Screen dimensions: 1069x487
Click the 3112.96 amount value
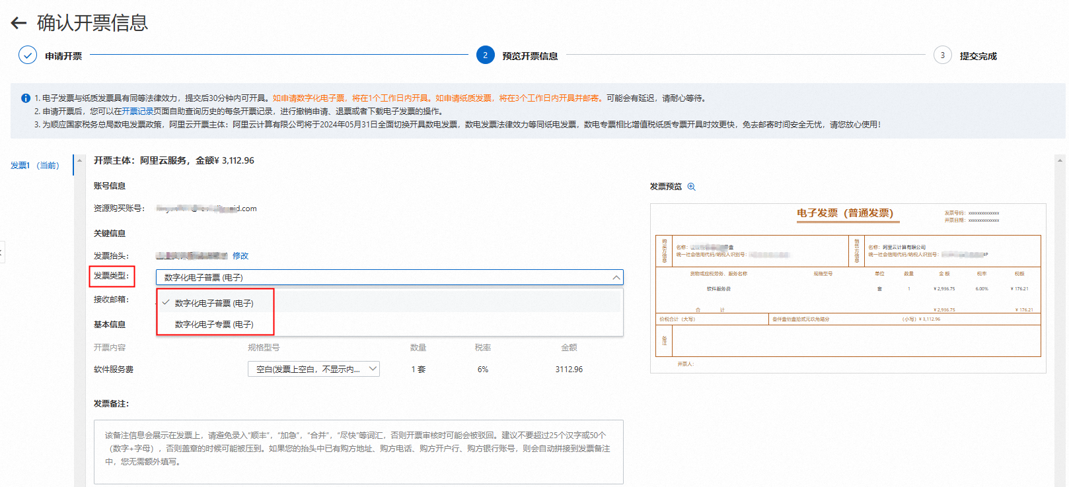point(569,370)
